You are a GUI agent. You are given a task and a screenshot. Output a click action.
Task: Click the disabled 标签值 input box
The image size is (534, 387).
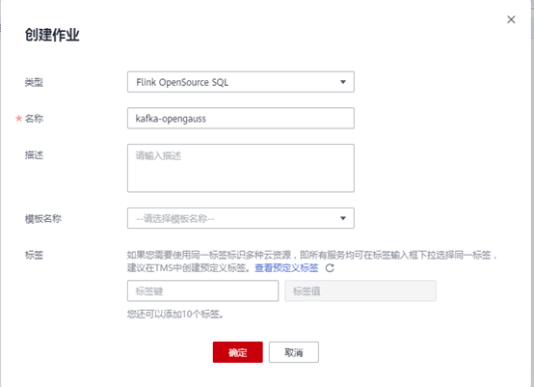pos(360,290)
